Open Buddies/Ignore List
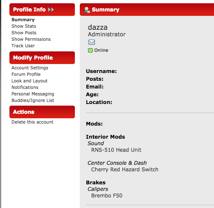214x208 pixels. click(x=33, y=100)
